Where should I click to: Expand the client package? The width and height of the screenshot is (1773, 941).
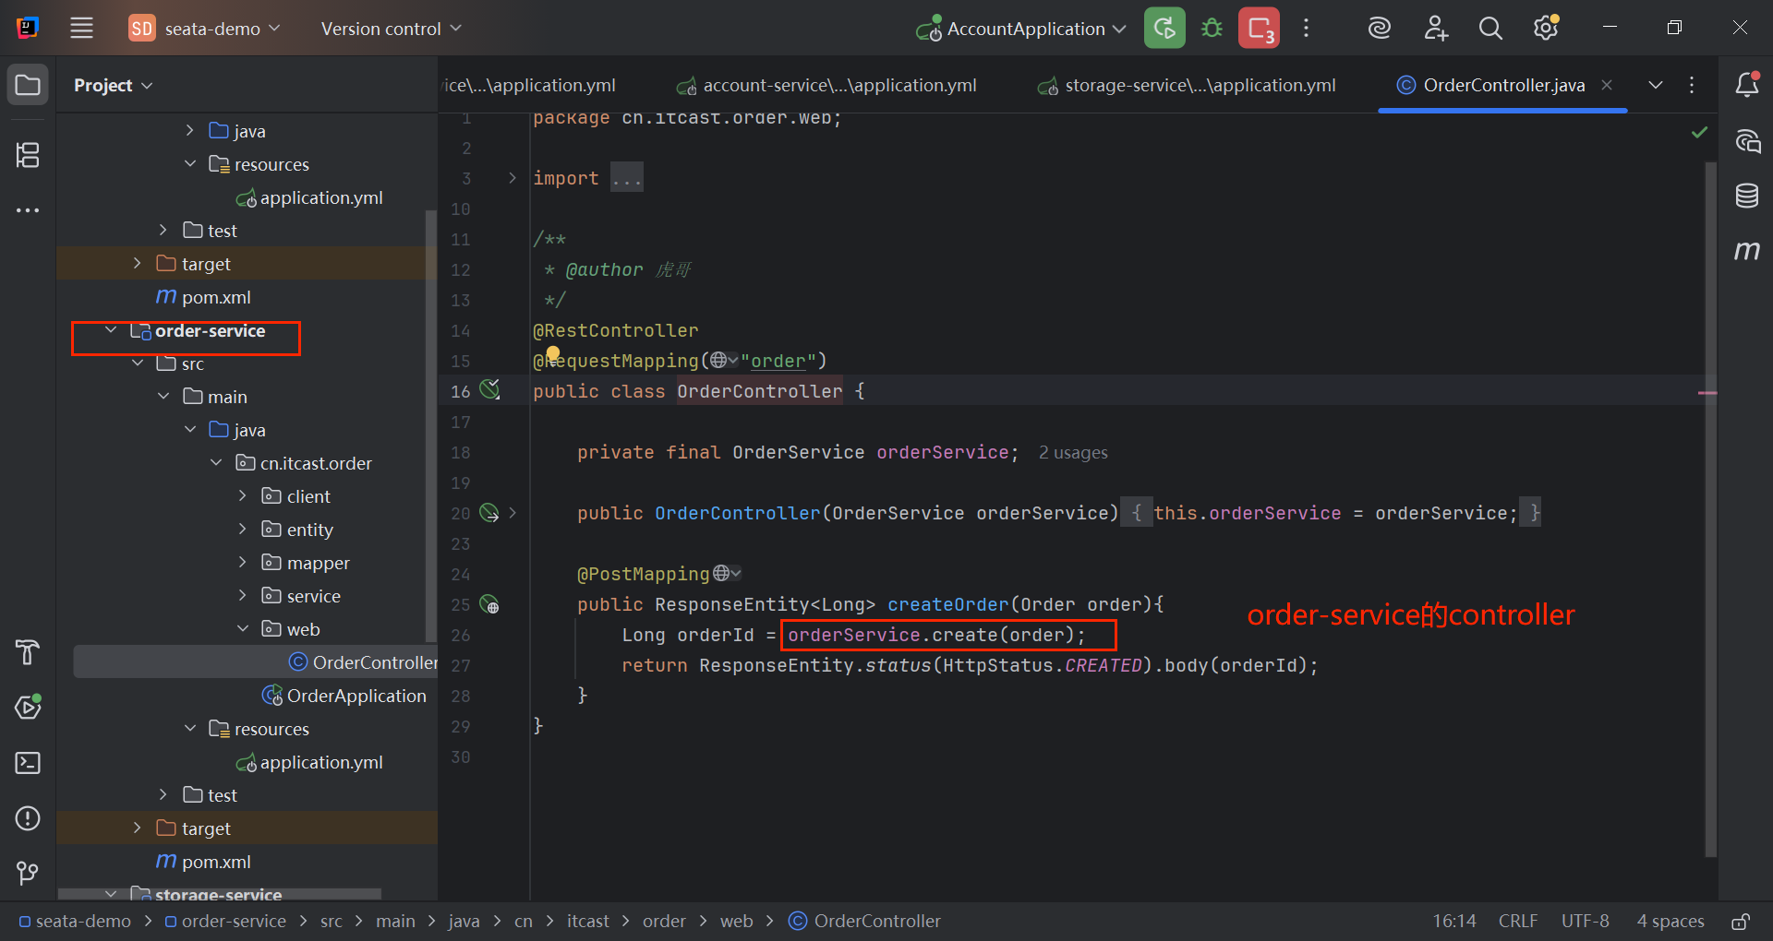tap(243, 496)
